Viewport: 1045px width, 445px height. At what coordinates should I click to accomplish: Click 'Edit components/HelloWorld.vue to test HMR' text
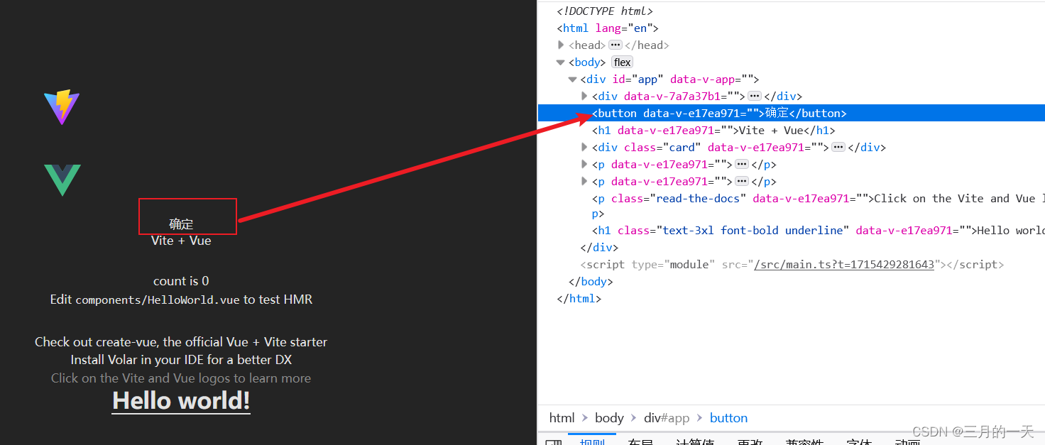(181, 300)
